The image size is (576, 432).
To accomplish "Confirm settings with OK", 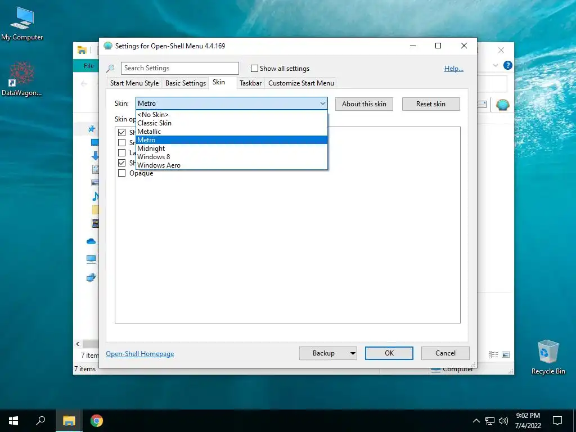I will click(x=389, y=353).
